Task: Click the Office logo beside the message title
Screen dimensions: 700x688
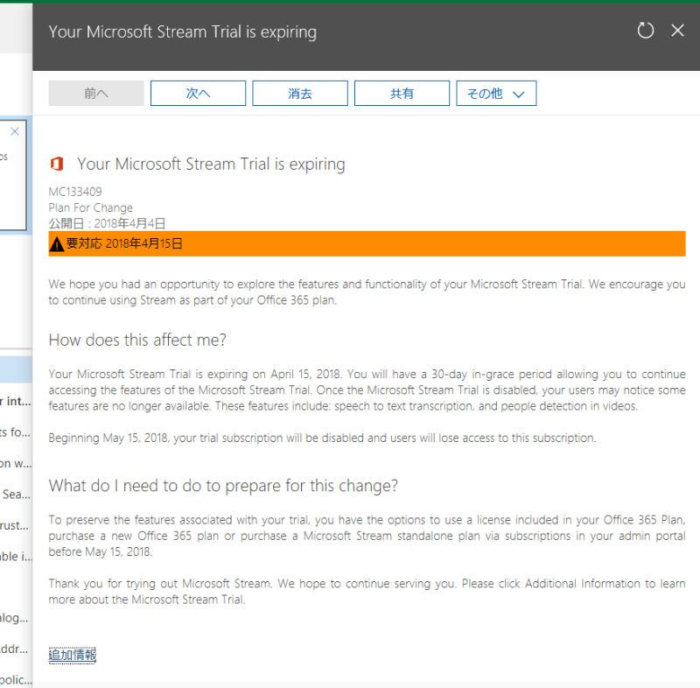Action: coord(57,165)
